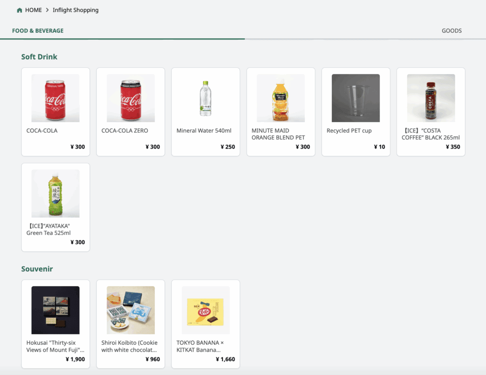Click the home icon in breadcrumb

point(19,10)
